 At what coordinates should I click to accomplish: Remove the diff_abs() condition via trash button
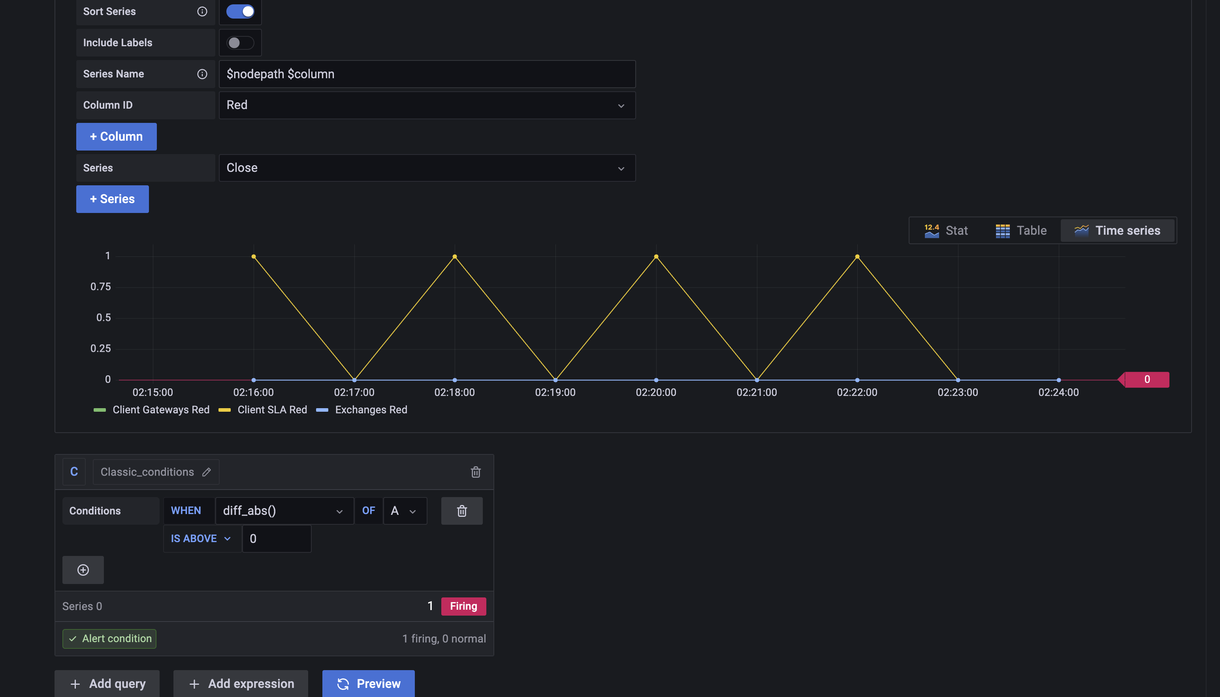pos(461,511)
